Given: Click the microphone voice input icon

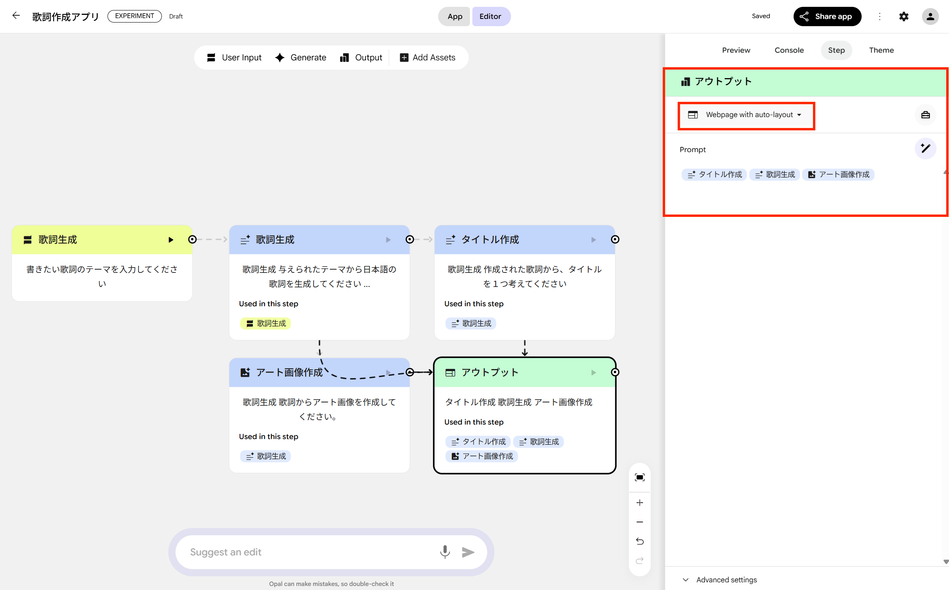Looking at the screenshot, I should tap(445, 552).
